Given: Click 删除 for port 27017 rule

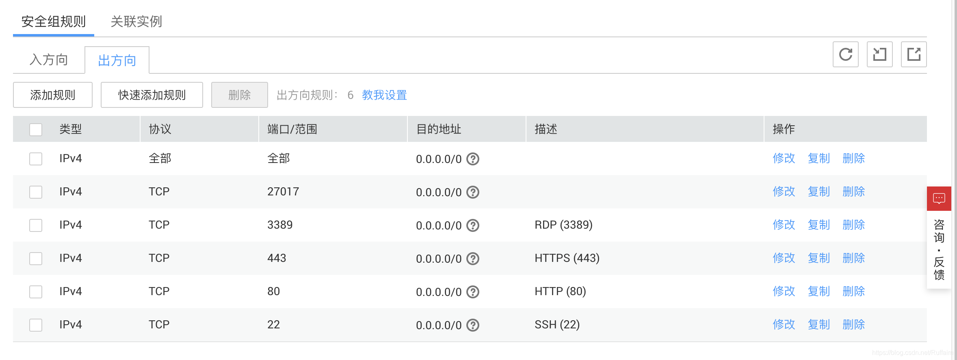Looking at the screenshot, I should [x=854, y=191].
